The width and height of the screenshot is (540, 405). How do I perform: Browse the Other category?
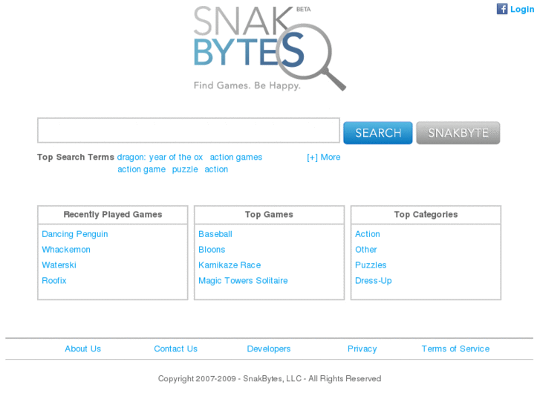coord(366,250)
